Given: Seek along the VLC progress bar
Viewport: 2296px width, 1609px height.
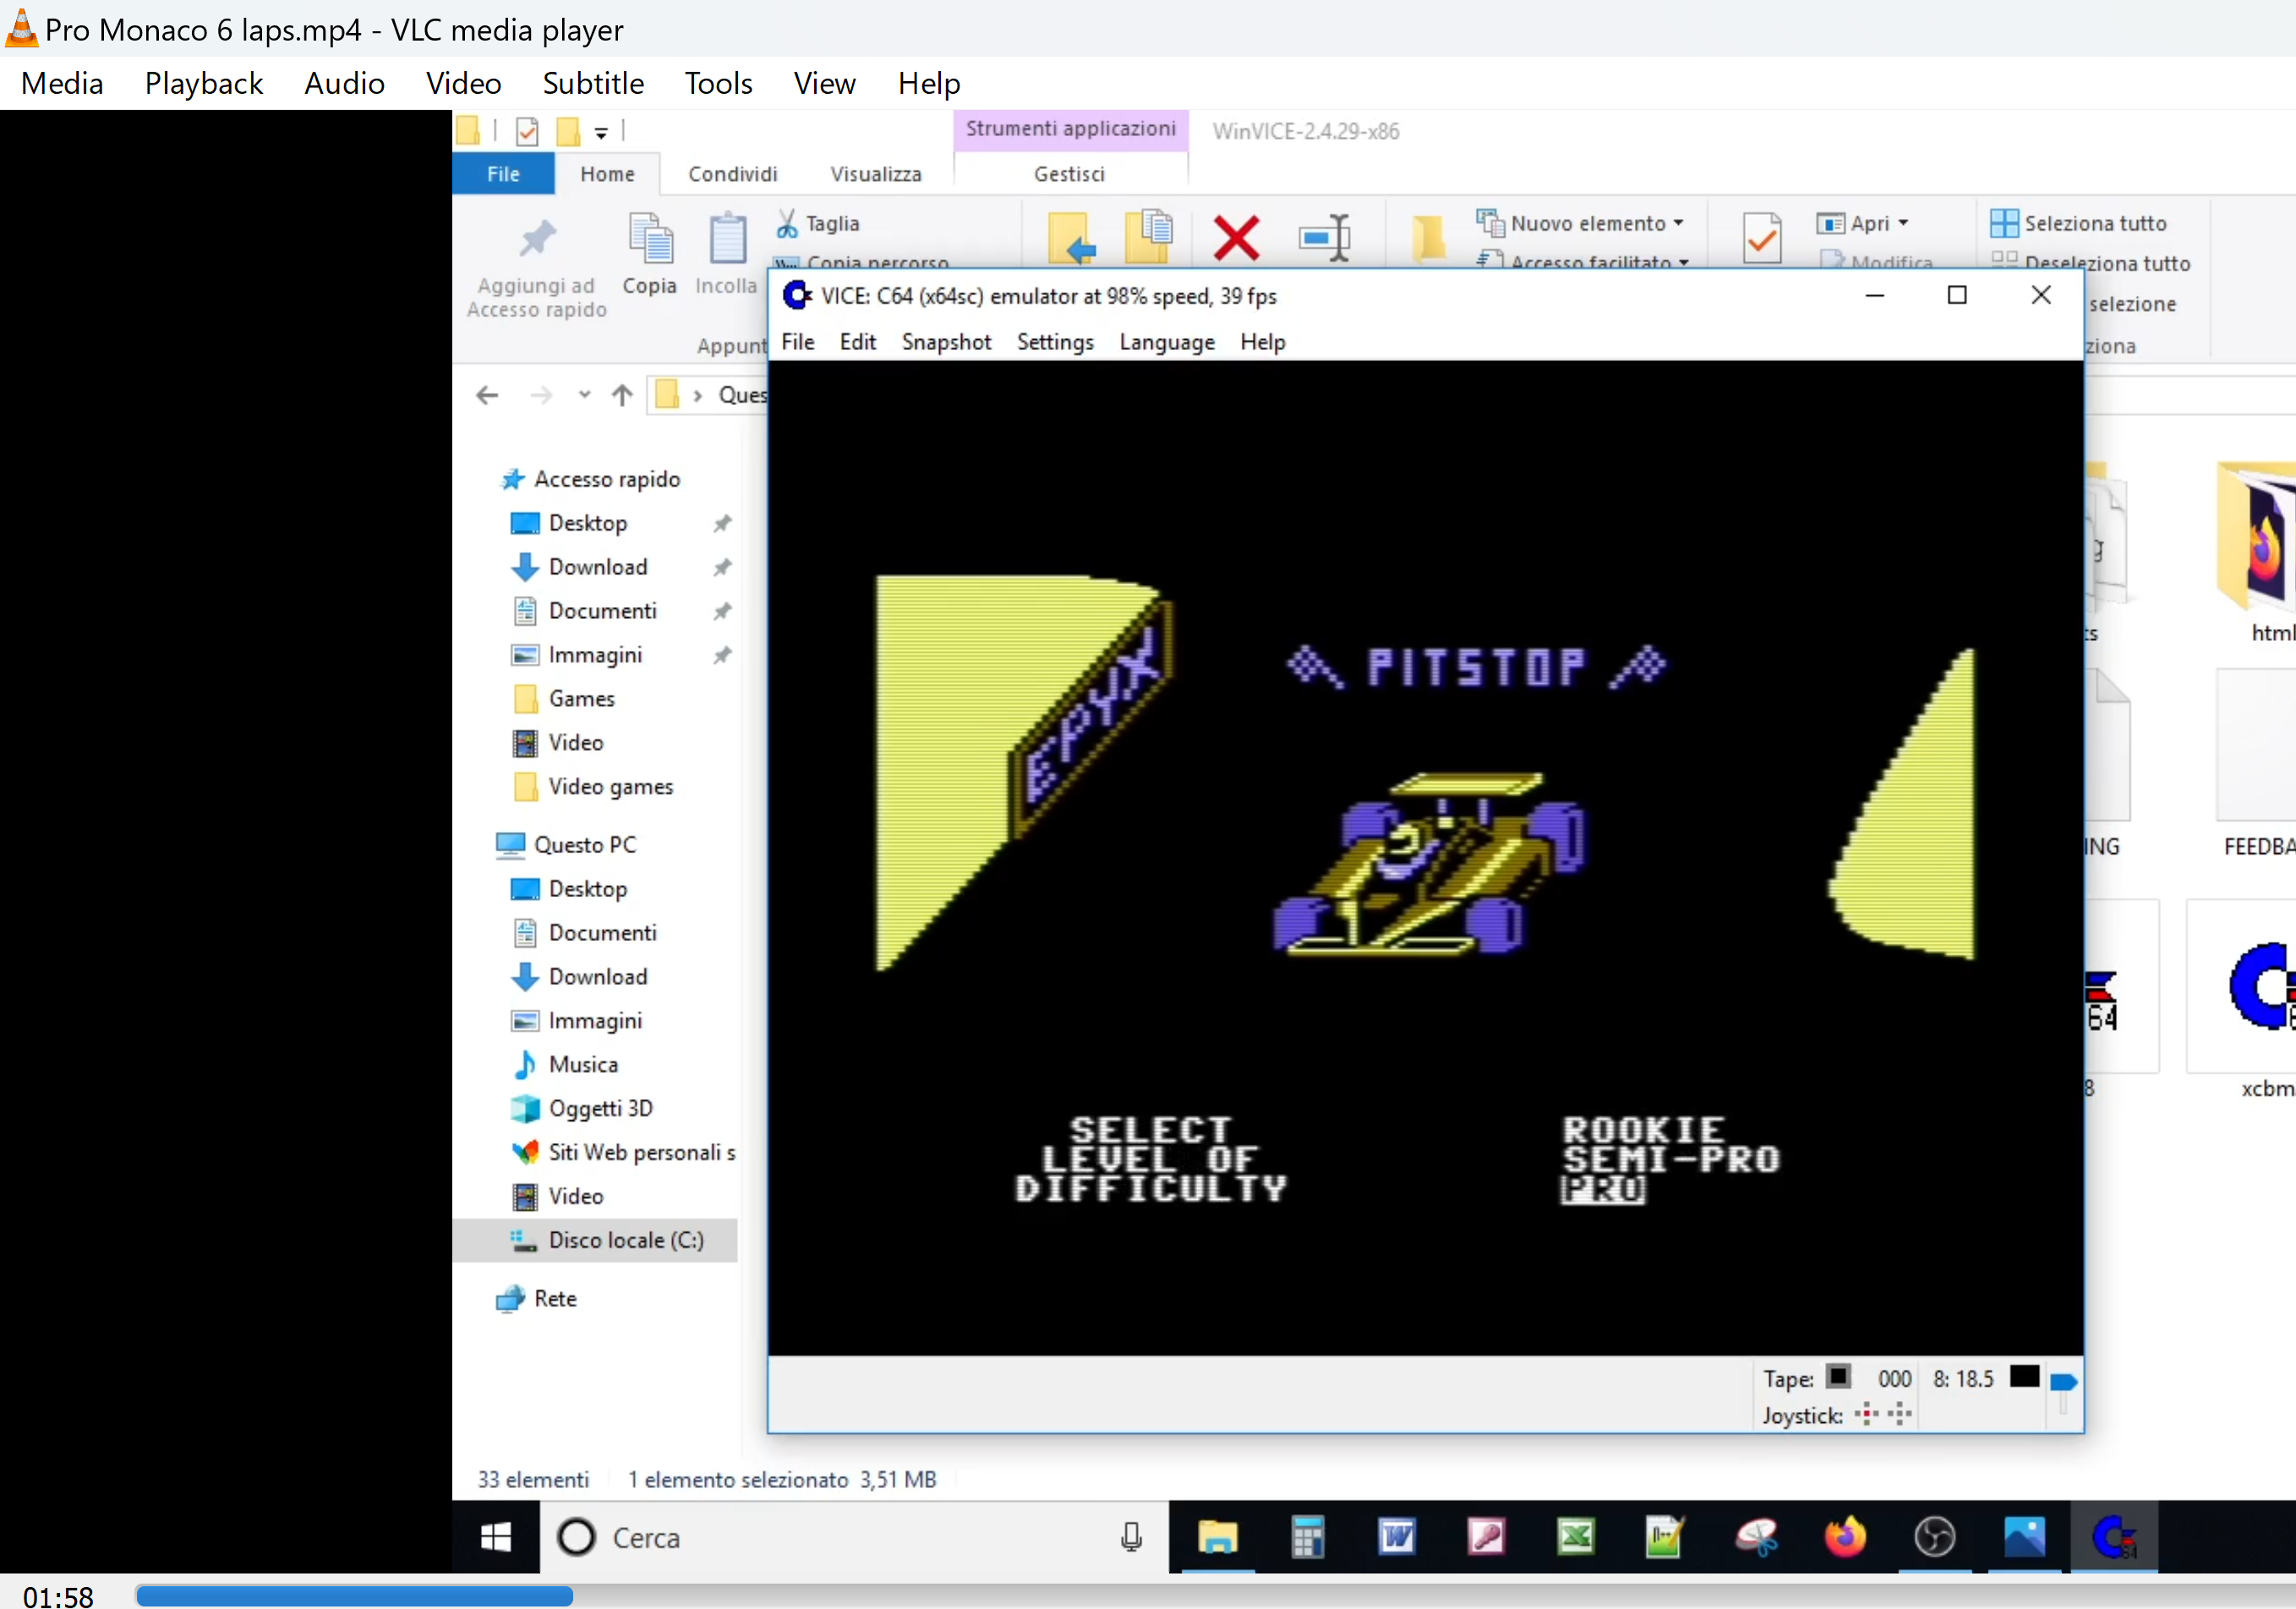Looking at the screenshot, I should (1200, 1596).
